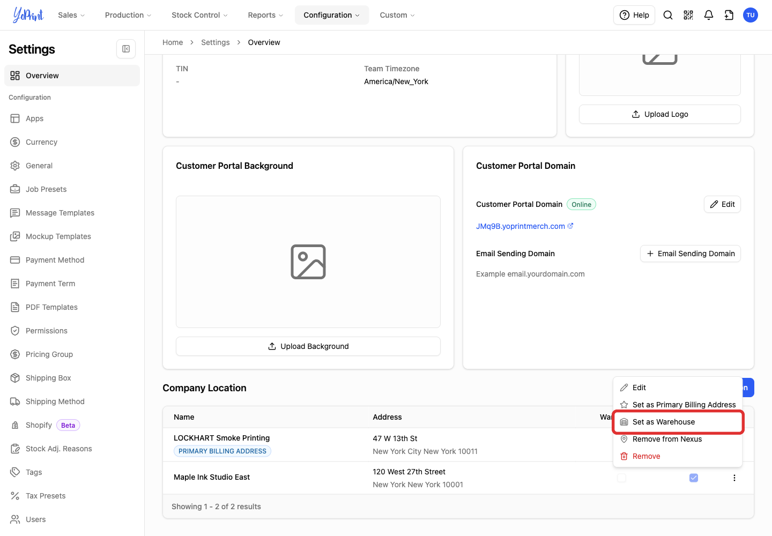Show notifications bell
Viewport: 772px width, 536px height.
[x=709, y=15]
